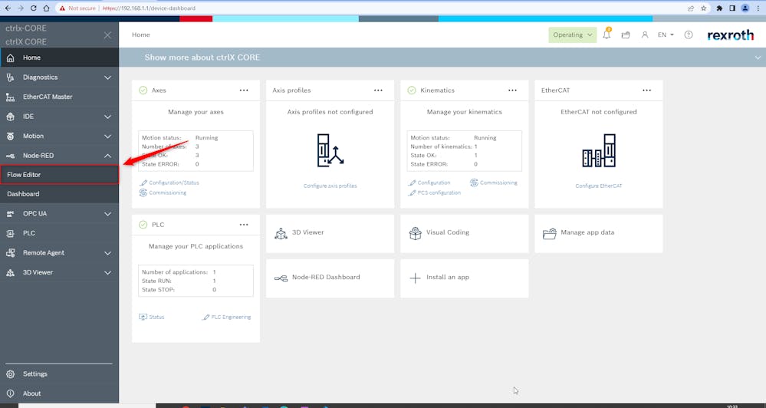Open the help question mark icon
This screenshot has height=408, width=766.
point(689,35)
